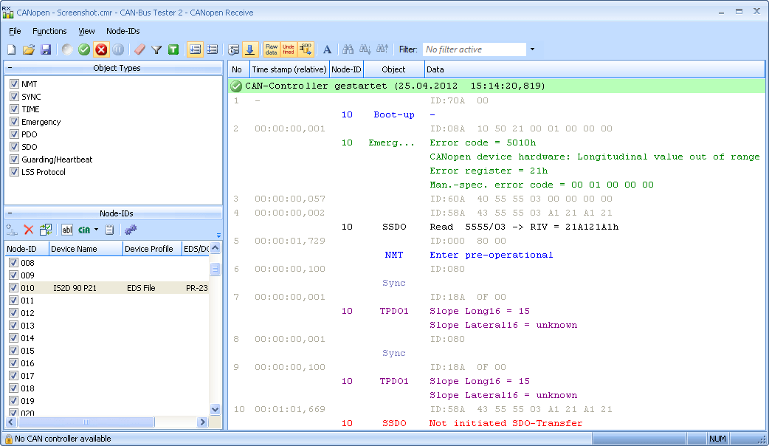This screenshot has width=769, height=446.
Task: Click the node list scroll up arrow
Action: (215, 248)
